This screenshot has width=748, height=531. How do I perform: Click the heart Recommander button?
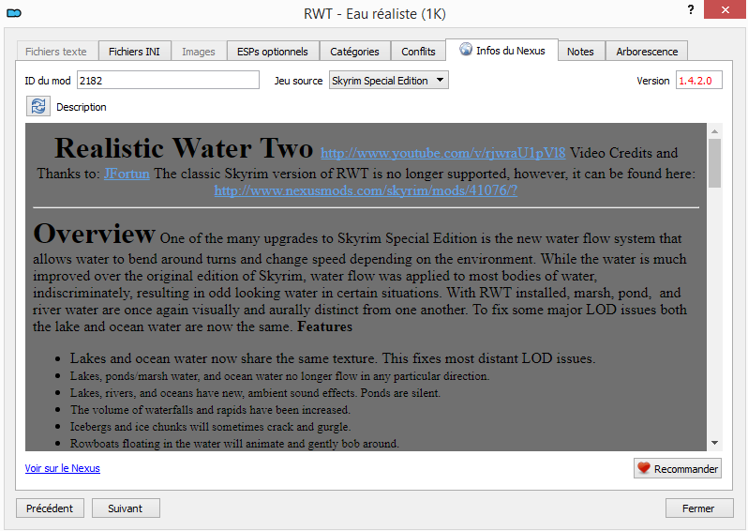coord(677,468)
